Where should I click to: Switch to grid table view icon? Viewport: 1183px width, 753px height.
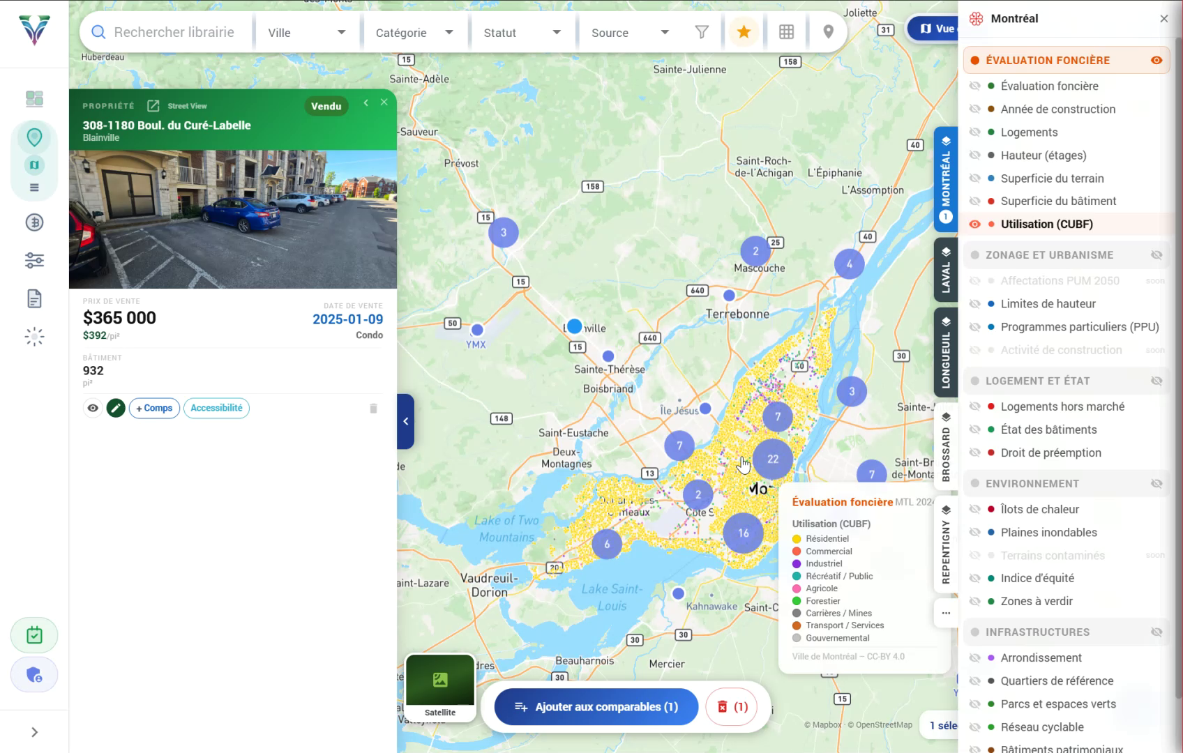click(786, 32)
